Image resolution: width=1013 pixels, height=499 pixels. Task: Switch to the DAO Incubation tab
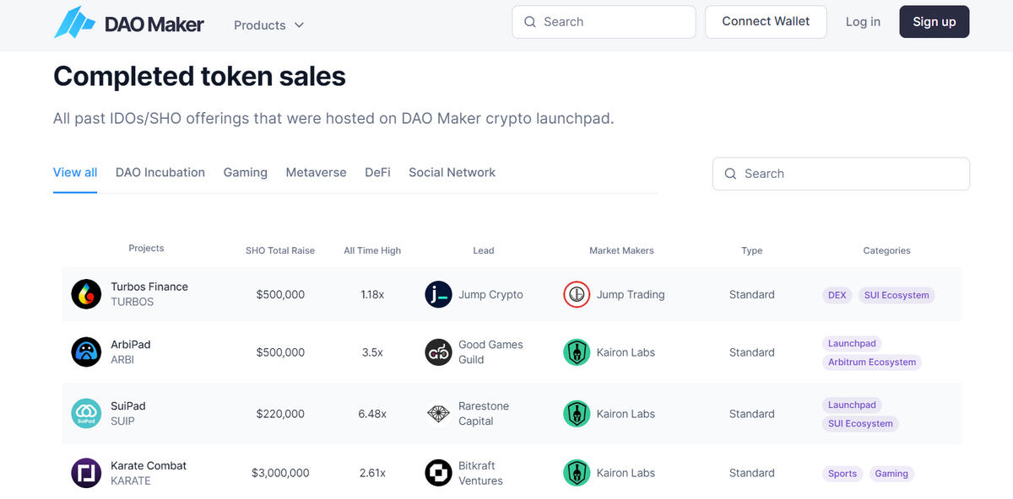(x=160, y=173)
